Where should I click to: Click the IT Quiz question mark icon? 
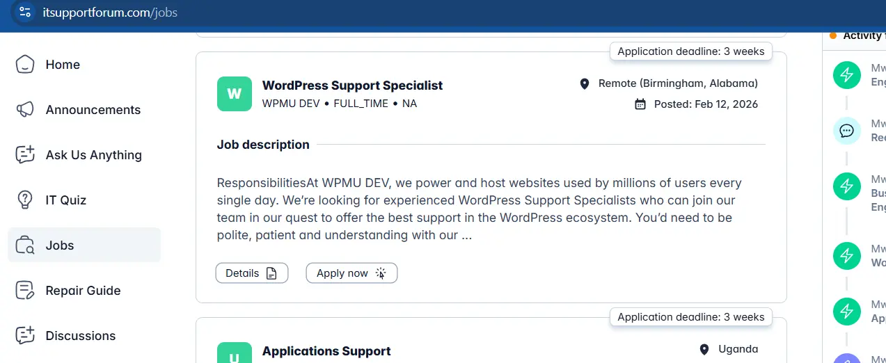pyautogui.click(x=25, y=200)
